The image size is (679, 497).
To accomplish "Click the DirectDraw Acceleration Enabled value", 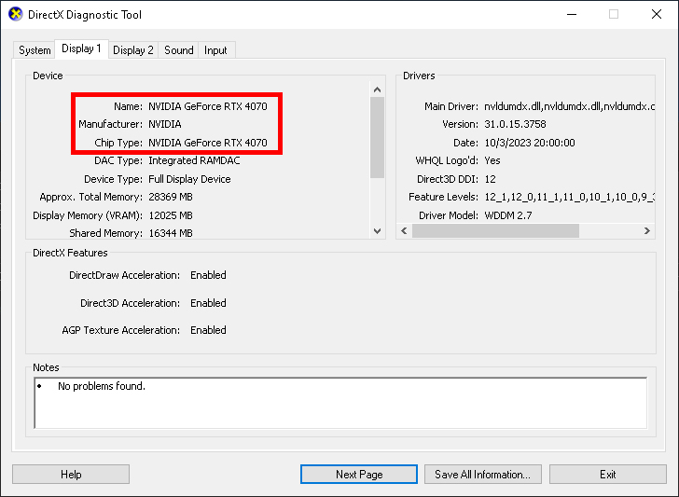I will [x=208, y=275].
